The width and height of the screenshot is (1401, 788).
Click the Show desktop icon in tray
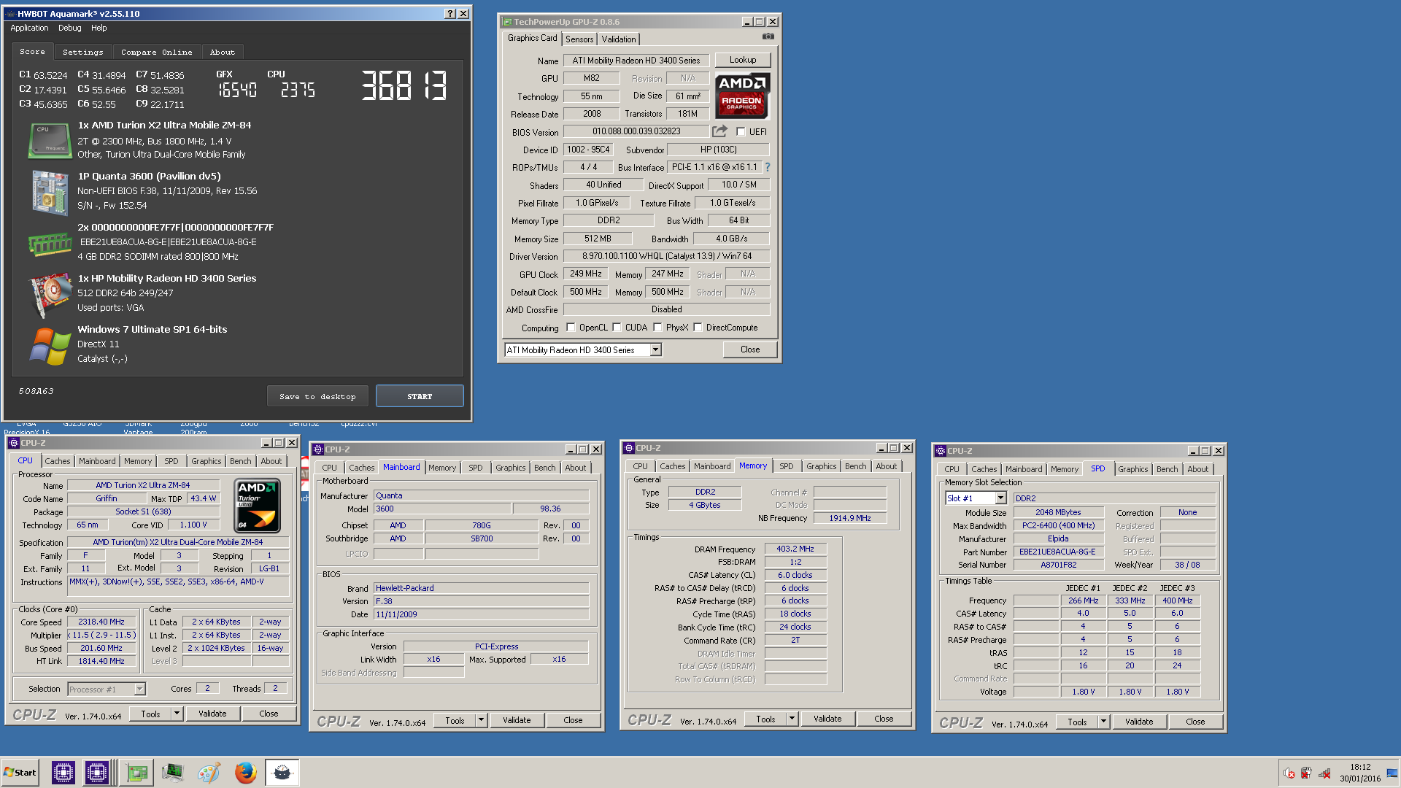tap(1392, 773)
